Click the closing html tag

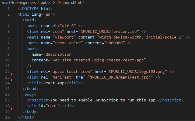tap(26, 117)
